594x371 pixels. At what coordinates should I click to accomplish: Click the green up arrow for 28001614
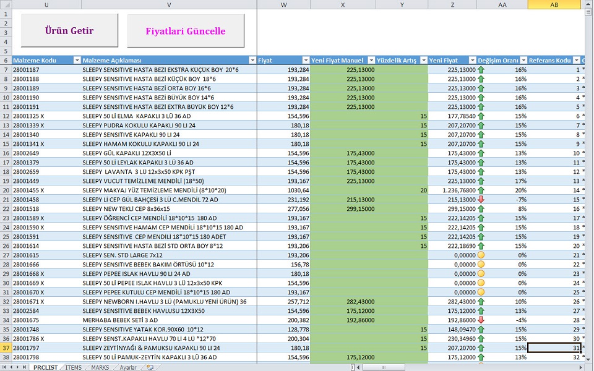(481, 245)
